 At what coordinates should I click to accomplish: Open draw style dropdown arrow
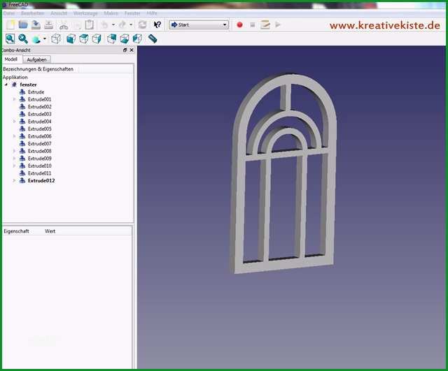point(45,39)
